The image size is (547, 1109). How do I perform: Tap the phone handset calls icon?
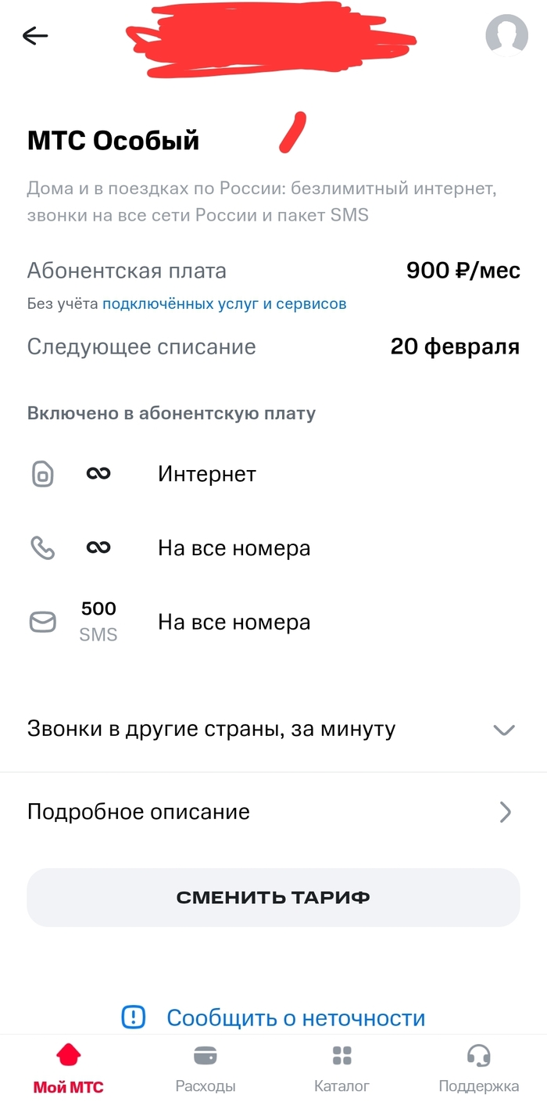pos(43,548)
